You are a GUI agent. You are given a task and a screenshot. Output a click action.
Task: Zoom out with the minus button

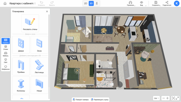(163, 98)
